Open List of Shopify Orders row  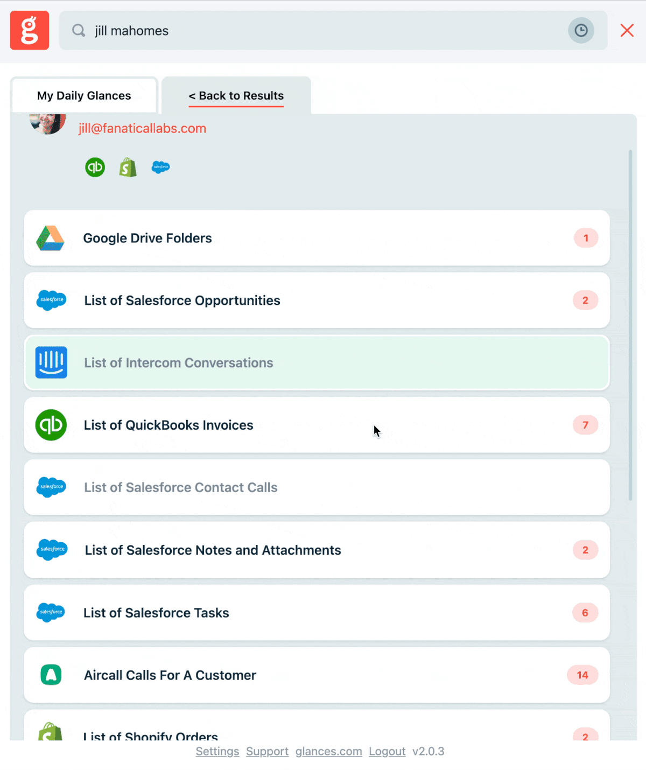pos(317,725)
